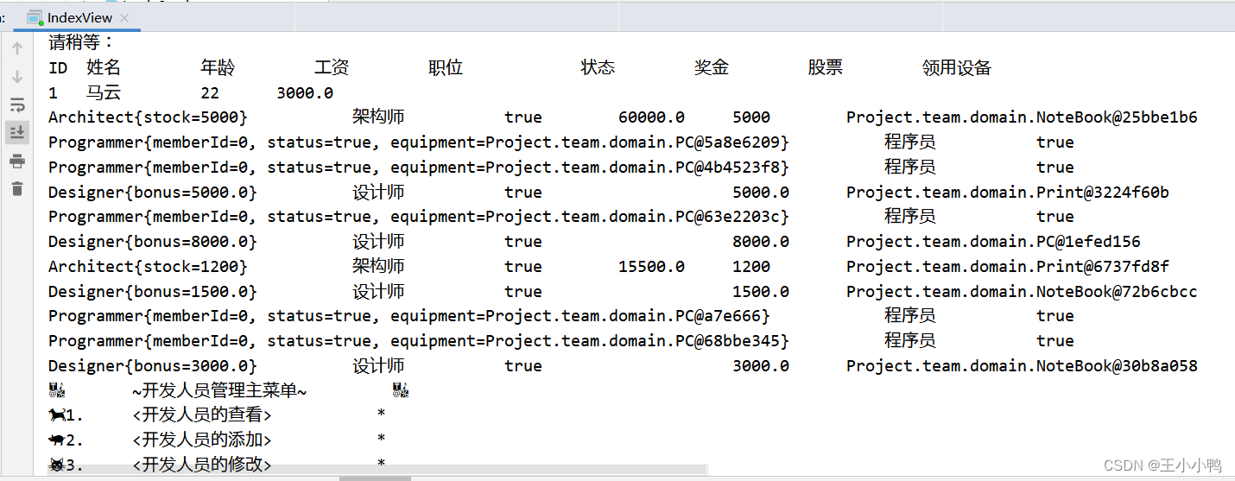Click the '奖金' column header
This screenshot has width=1235, height=481.
[x=712, y=67]
